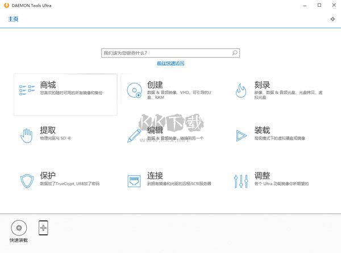Viewport: 341px width, 253px height.
Task: Click the 连接 network port icon
Action: (x=134, y=181)
